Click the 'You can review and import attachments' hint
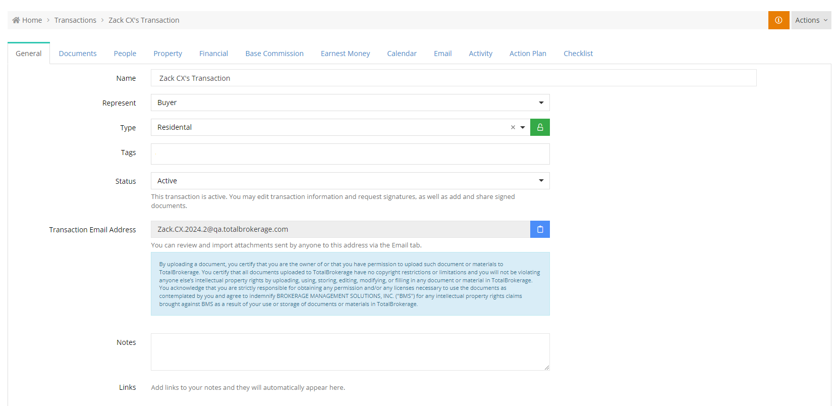The width and height of the screenshot is (840, 406). (287, 245)
